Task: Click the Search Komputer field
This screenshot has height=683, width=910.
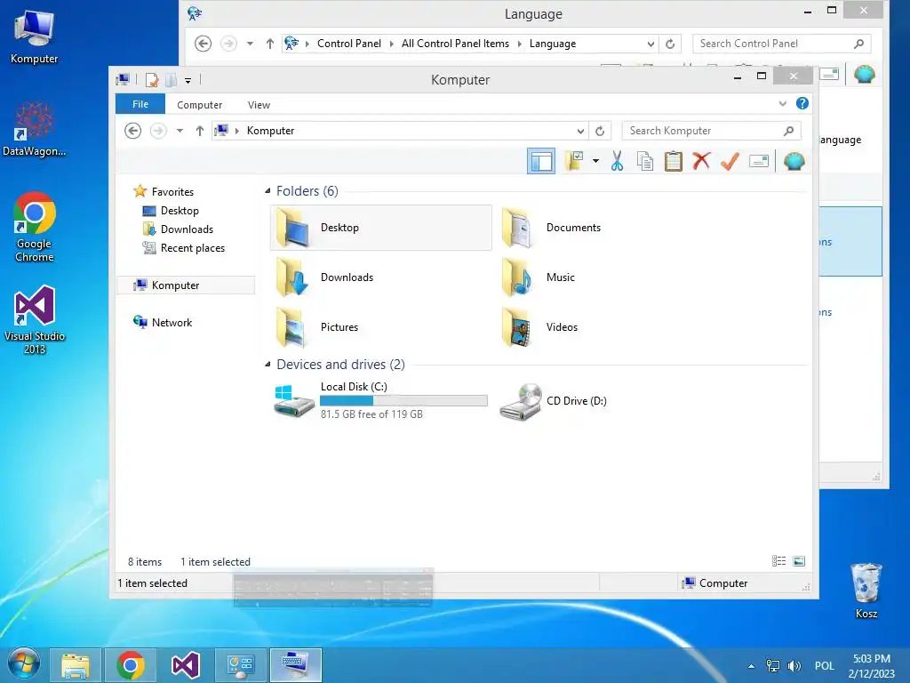Action: 712,131
